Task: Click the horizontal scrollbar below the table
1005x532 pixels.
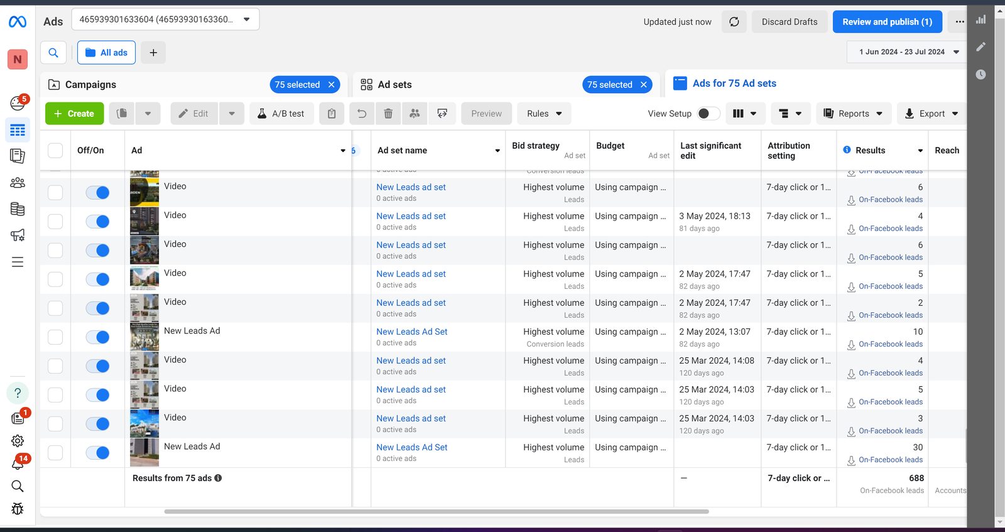Action: [437, 511]
